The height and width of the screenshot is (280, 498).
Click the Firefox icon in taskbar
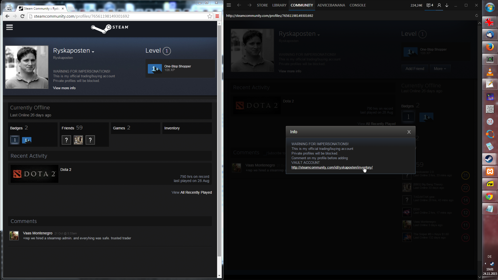click(x=490, y=47)
